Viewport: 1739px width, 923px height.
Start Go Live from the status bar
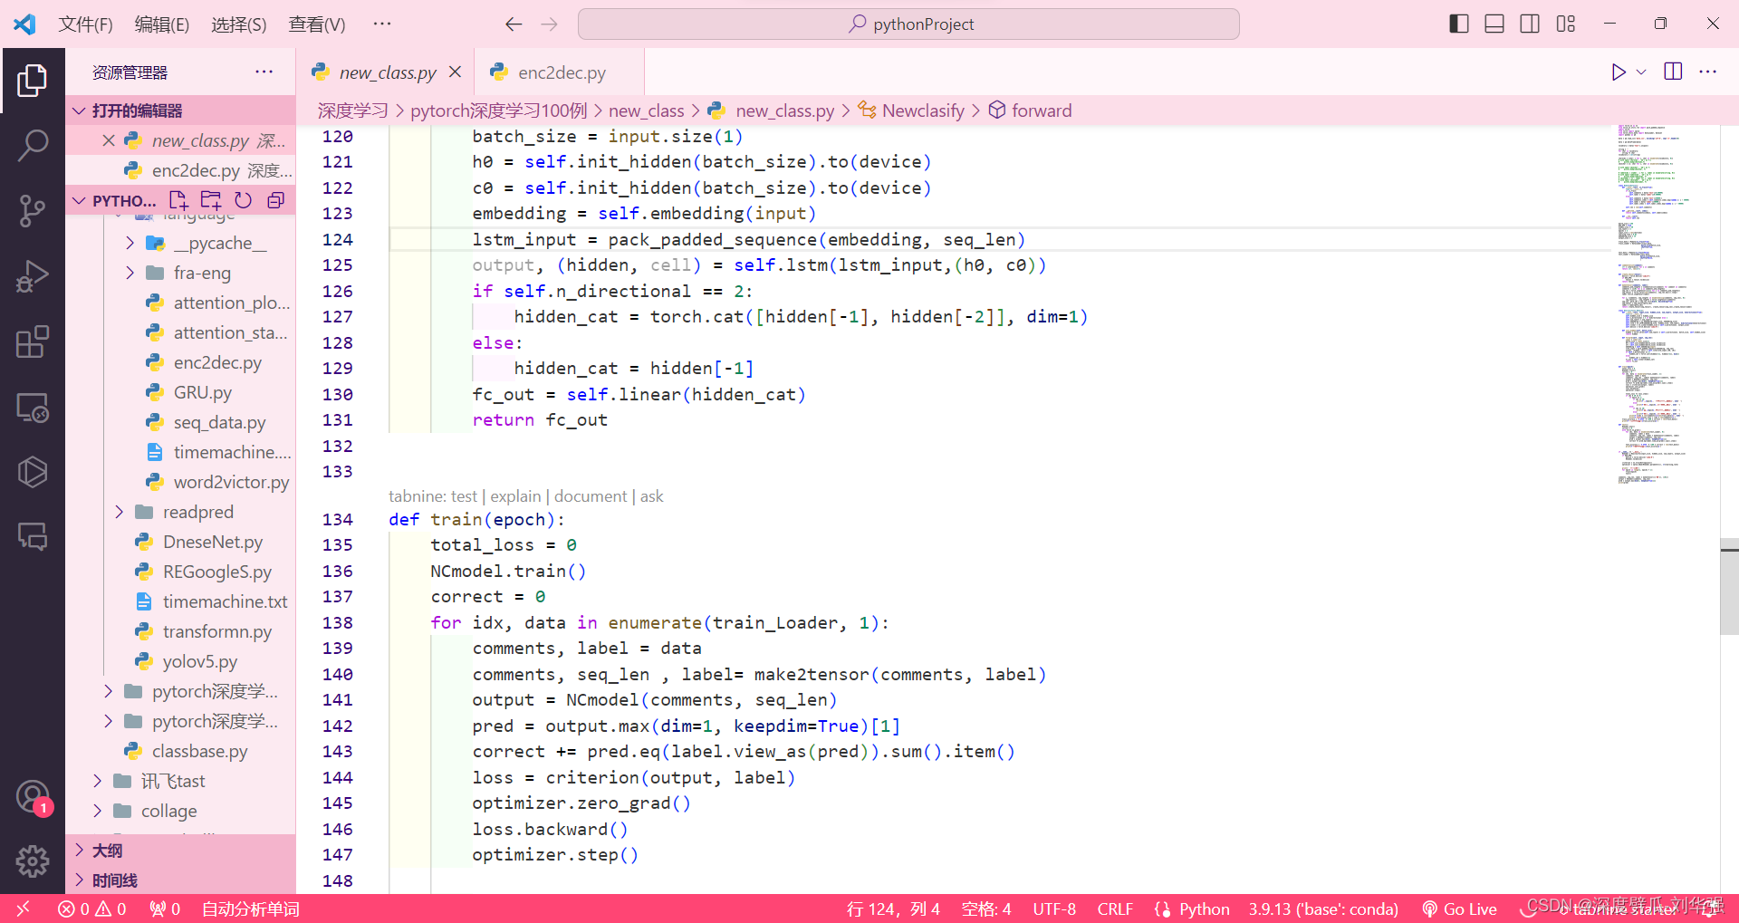pos(1459,909)
